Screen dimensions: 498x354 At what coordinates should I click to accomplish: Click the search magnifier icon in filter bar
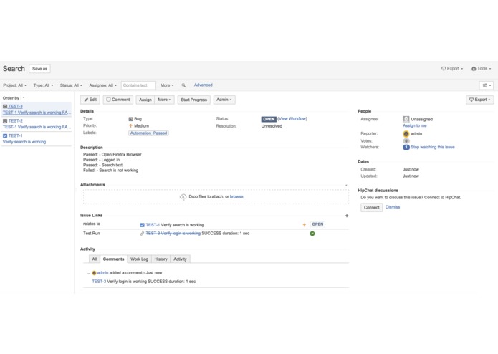(x=183, y=85)
